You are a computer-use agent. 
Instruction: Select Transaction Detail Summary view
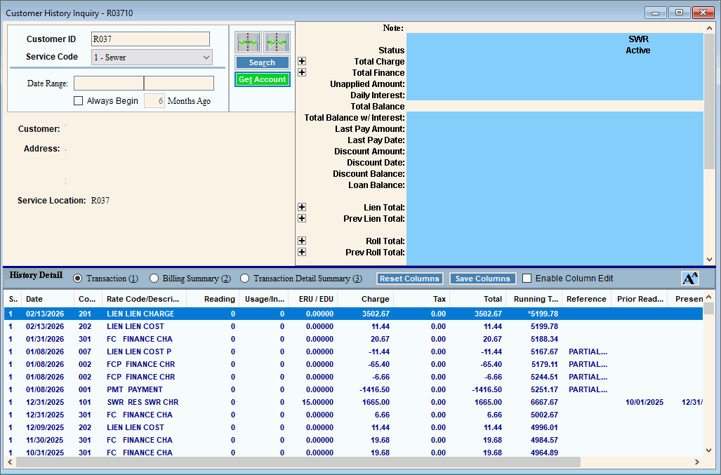click(x=245, y=279)
